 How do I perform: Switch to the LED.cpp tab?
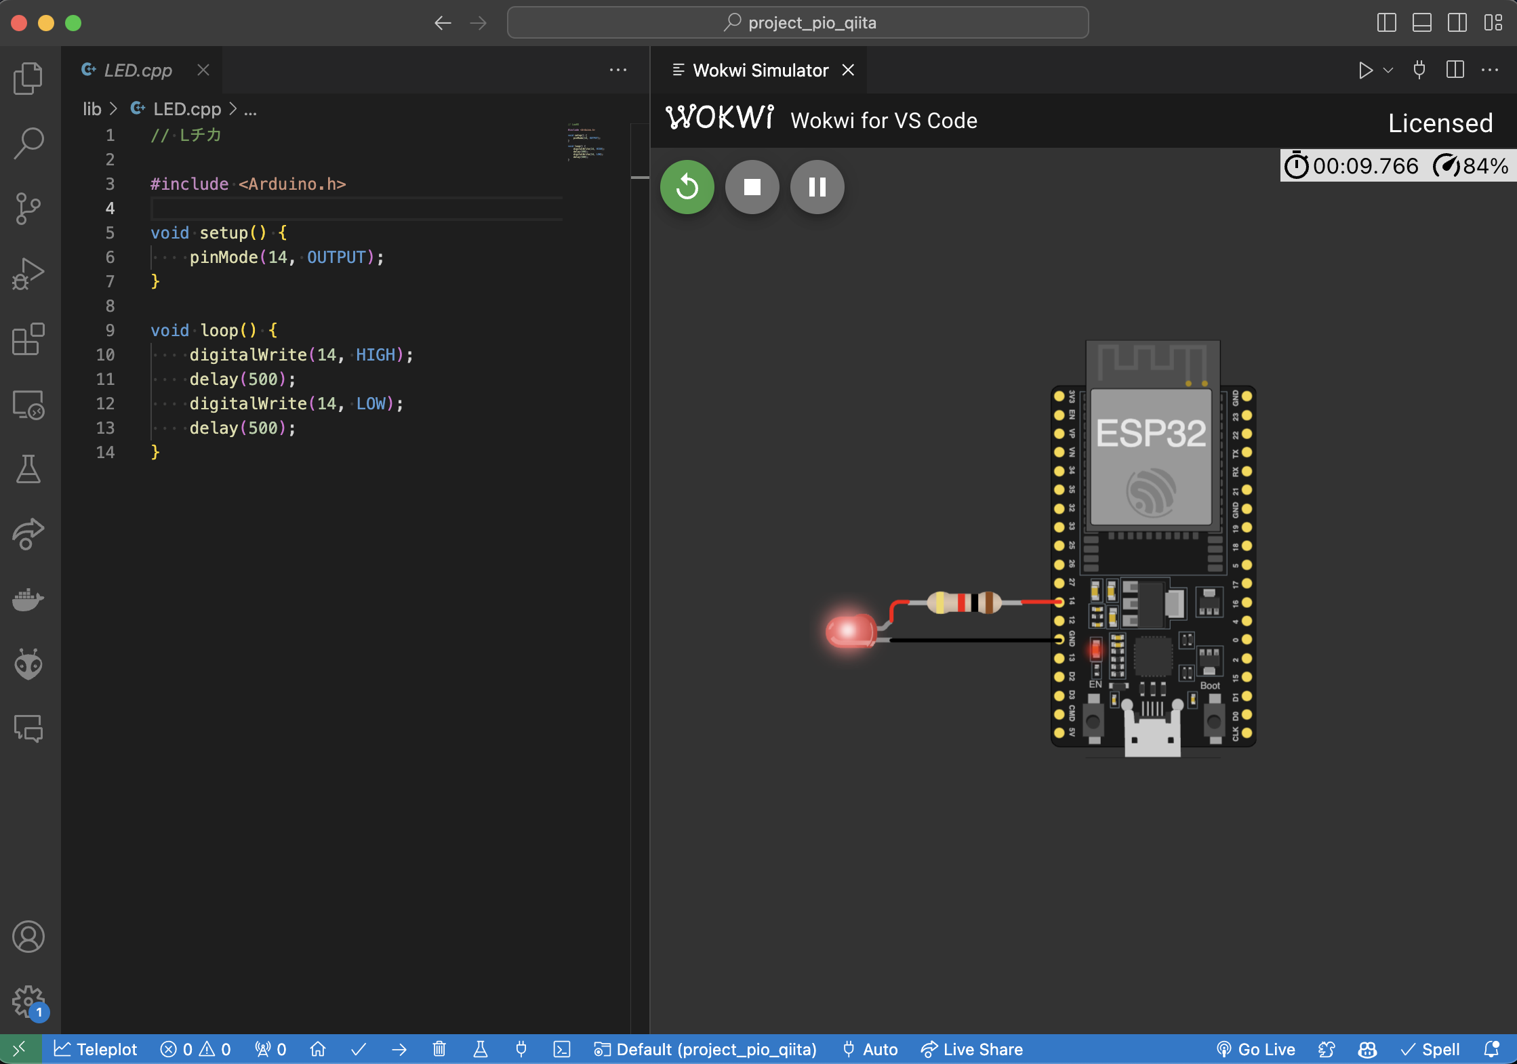(138, 70)
